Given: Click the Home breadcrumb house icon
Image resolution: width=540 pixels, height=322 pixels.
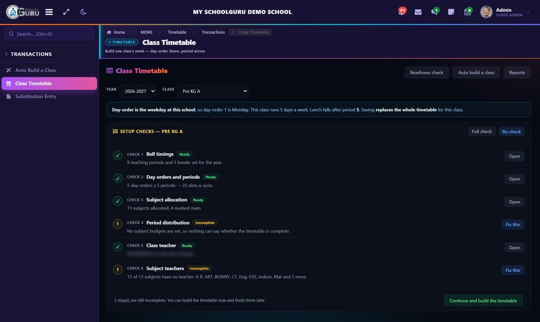Looking at the screenshot, I should [109, 32].
